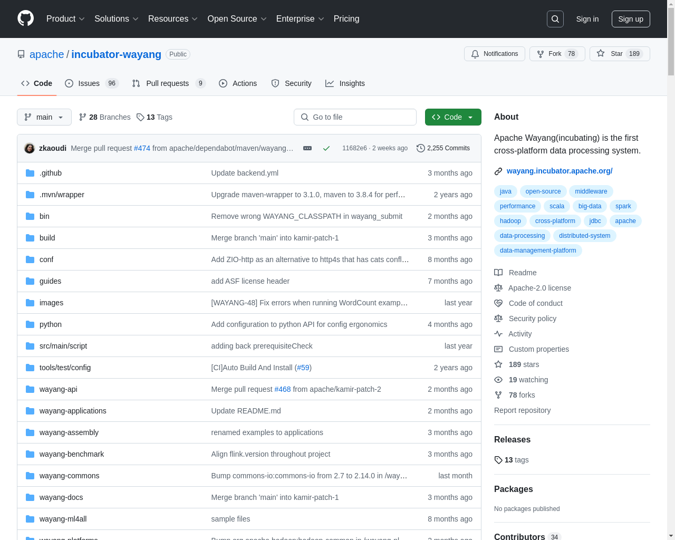Click the repository icon before apache
This screenshot has height=540, width=675.
click(21, 54)
